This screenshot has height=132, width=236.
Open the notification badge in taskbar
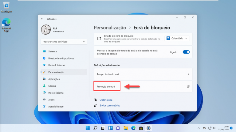tap(231, 128)
